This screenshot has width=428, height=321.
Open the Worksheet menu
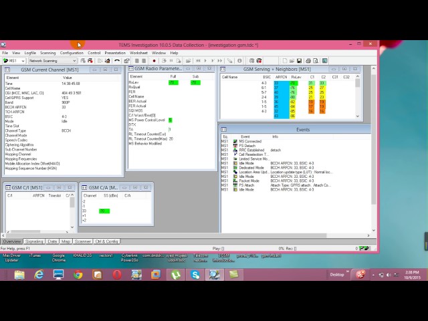(138, 53)
